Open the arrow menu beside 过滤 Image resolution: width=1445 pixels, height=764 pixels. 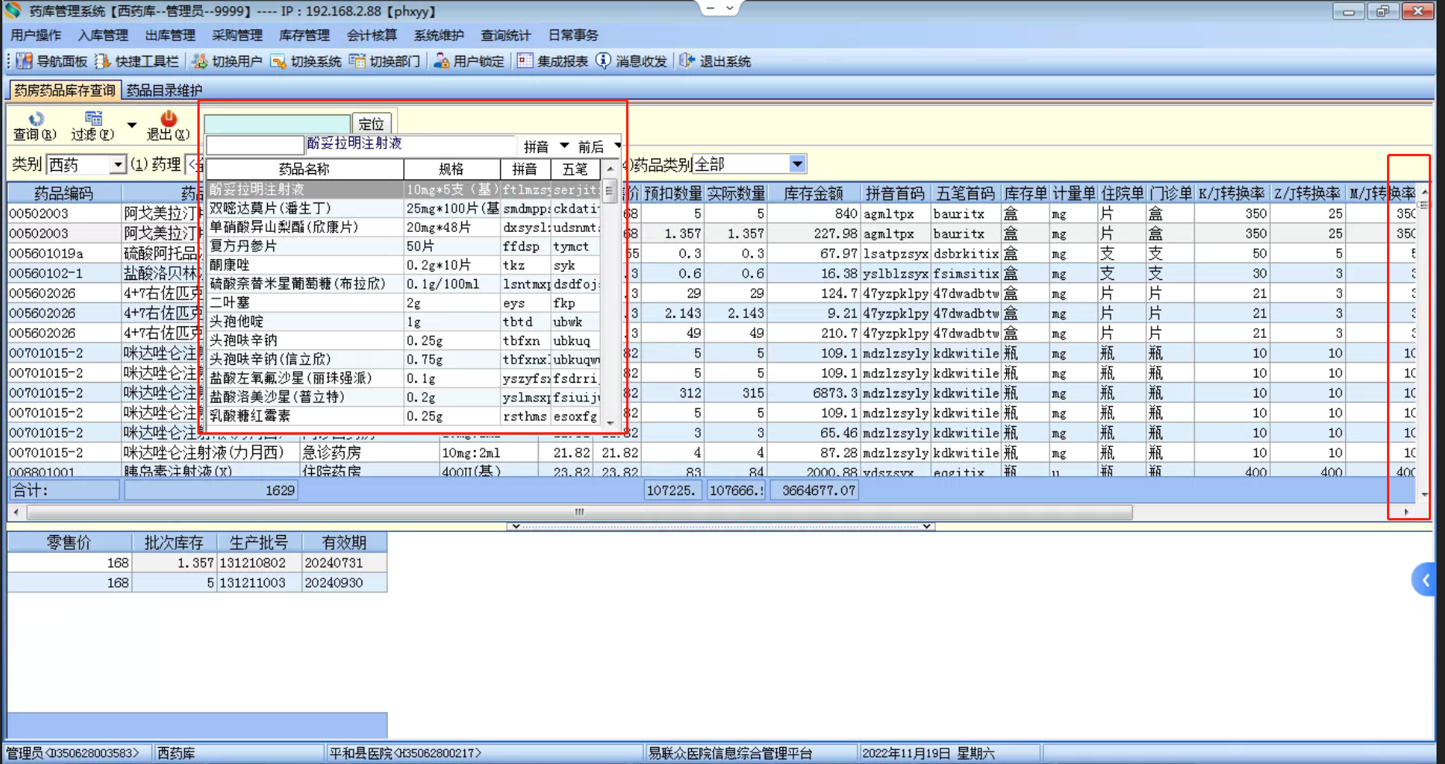click(132, 125)
